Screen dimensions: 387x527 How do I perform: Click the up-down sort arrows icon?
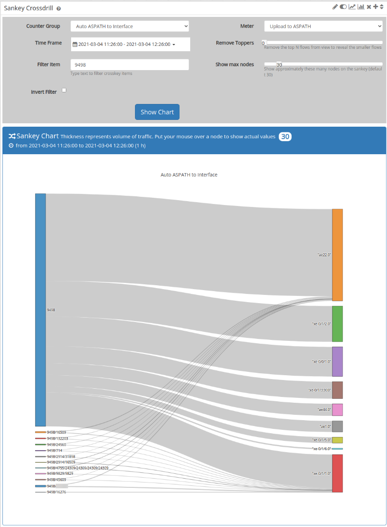click(382, 7)
